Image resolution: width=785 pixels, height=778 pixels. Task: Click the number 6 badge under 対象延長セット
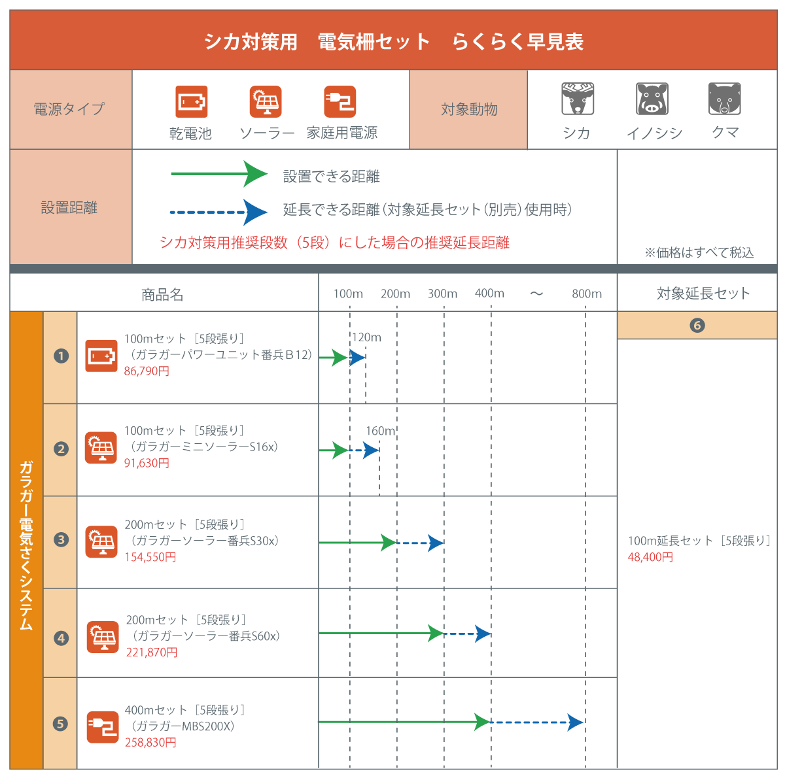click(x=697, y=326)
